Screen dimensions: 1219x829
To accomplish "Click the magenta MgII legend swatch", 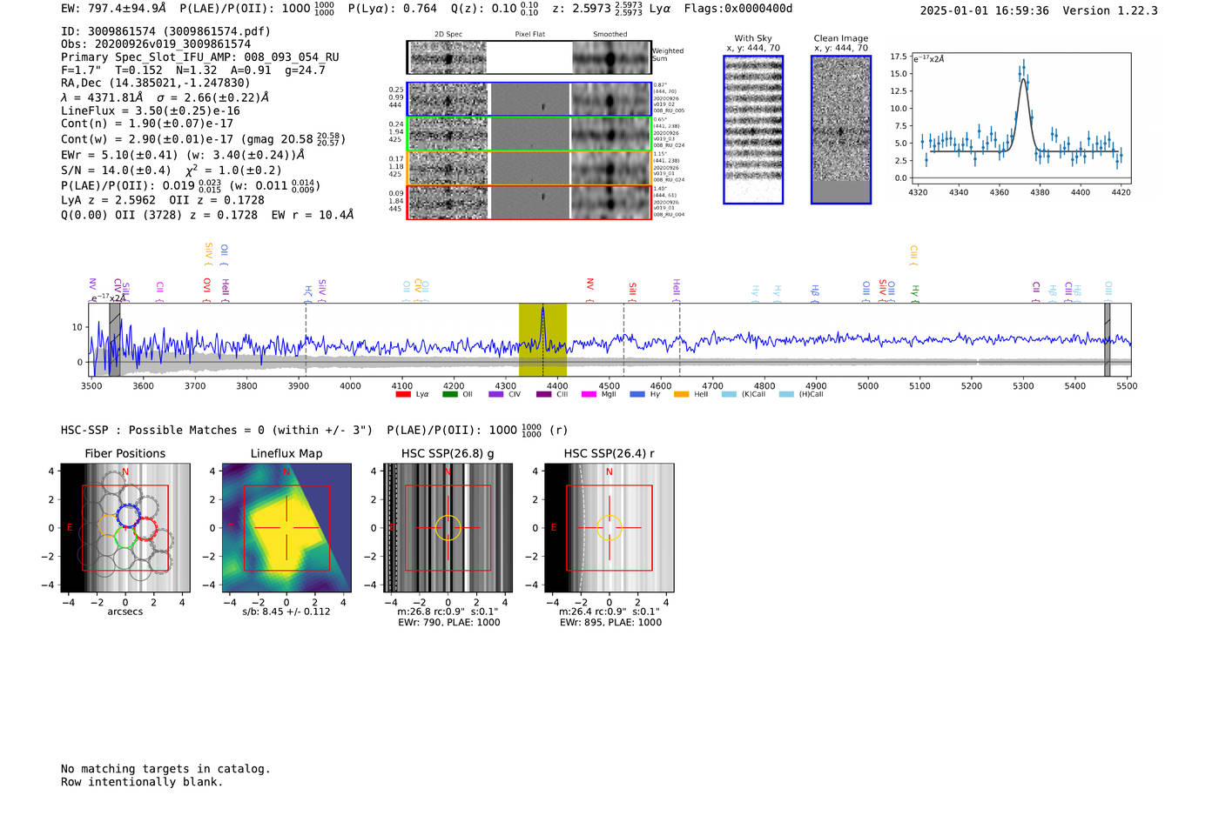I will [x=589, y=394].
